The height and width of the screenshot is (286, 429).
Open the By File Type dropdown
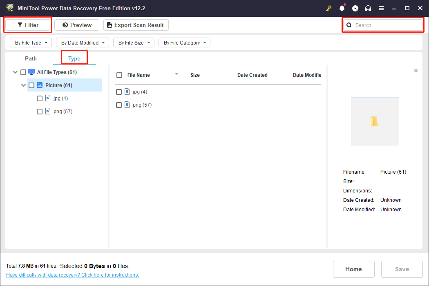(31, 42)
